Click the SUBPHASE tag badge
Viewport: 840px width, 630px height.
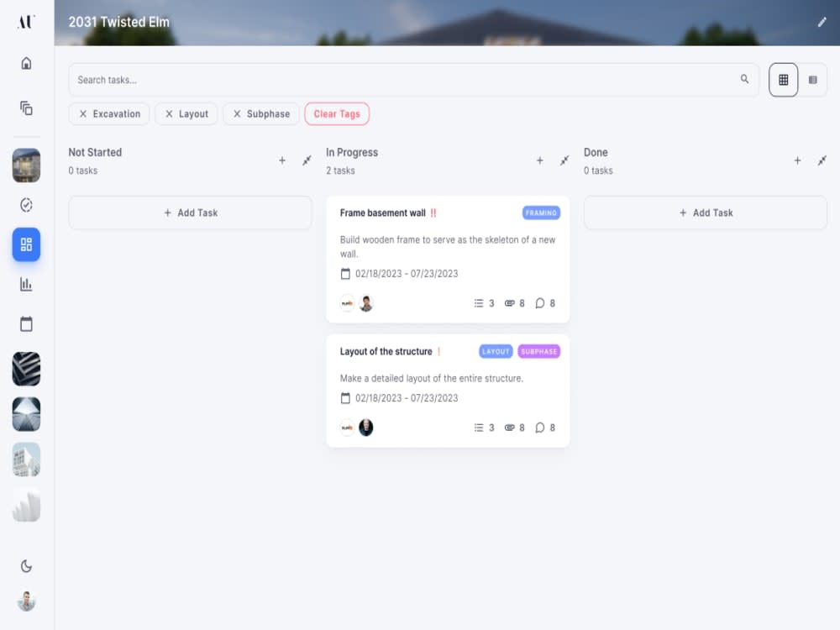tap(539, 351)
